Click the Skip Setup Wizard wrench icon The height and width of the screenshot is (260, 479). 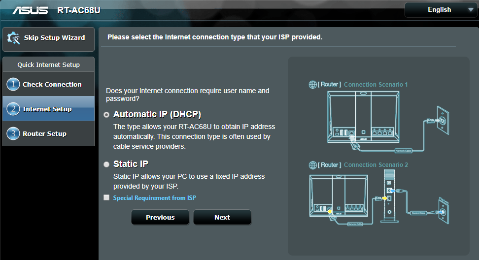click(x=14, y=38)
